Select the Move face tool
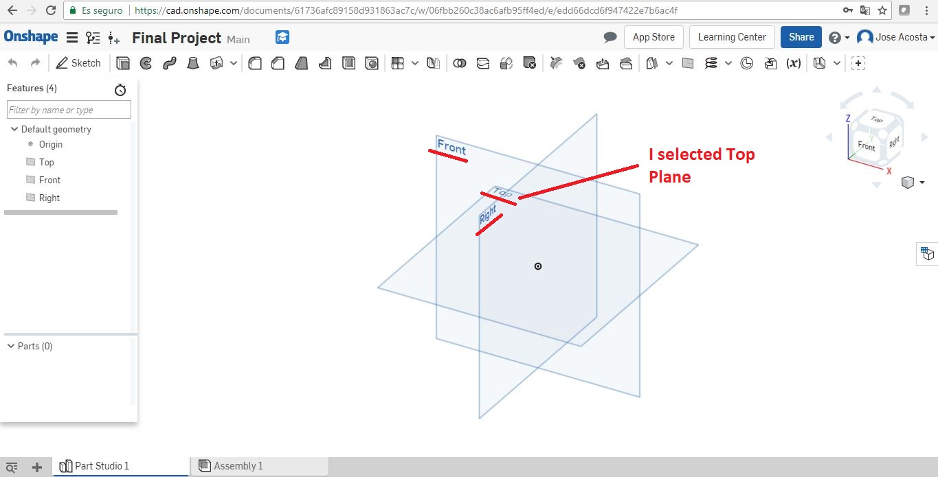Image resolution: width=938 pixels, height=477 pixels. (x=603, y=63)
